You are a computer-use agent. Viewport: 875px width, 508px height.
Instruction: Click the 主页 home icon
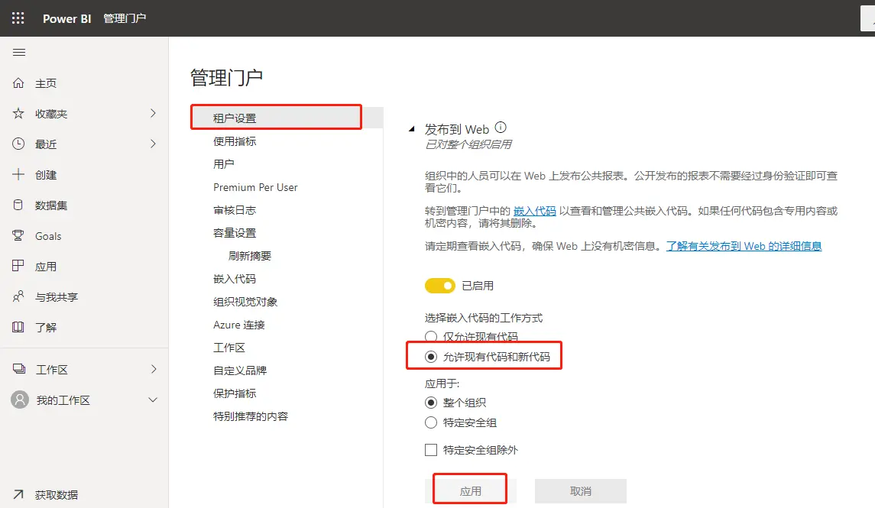[x=19, y=83]
